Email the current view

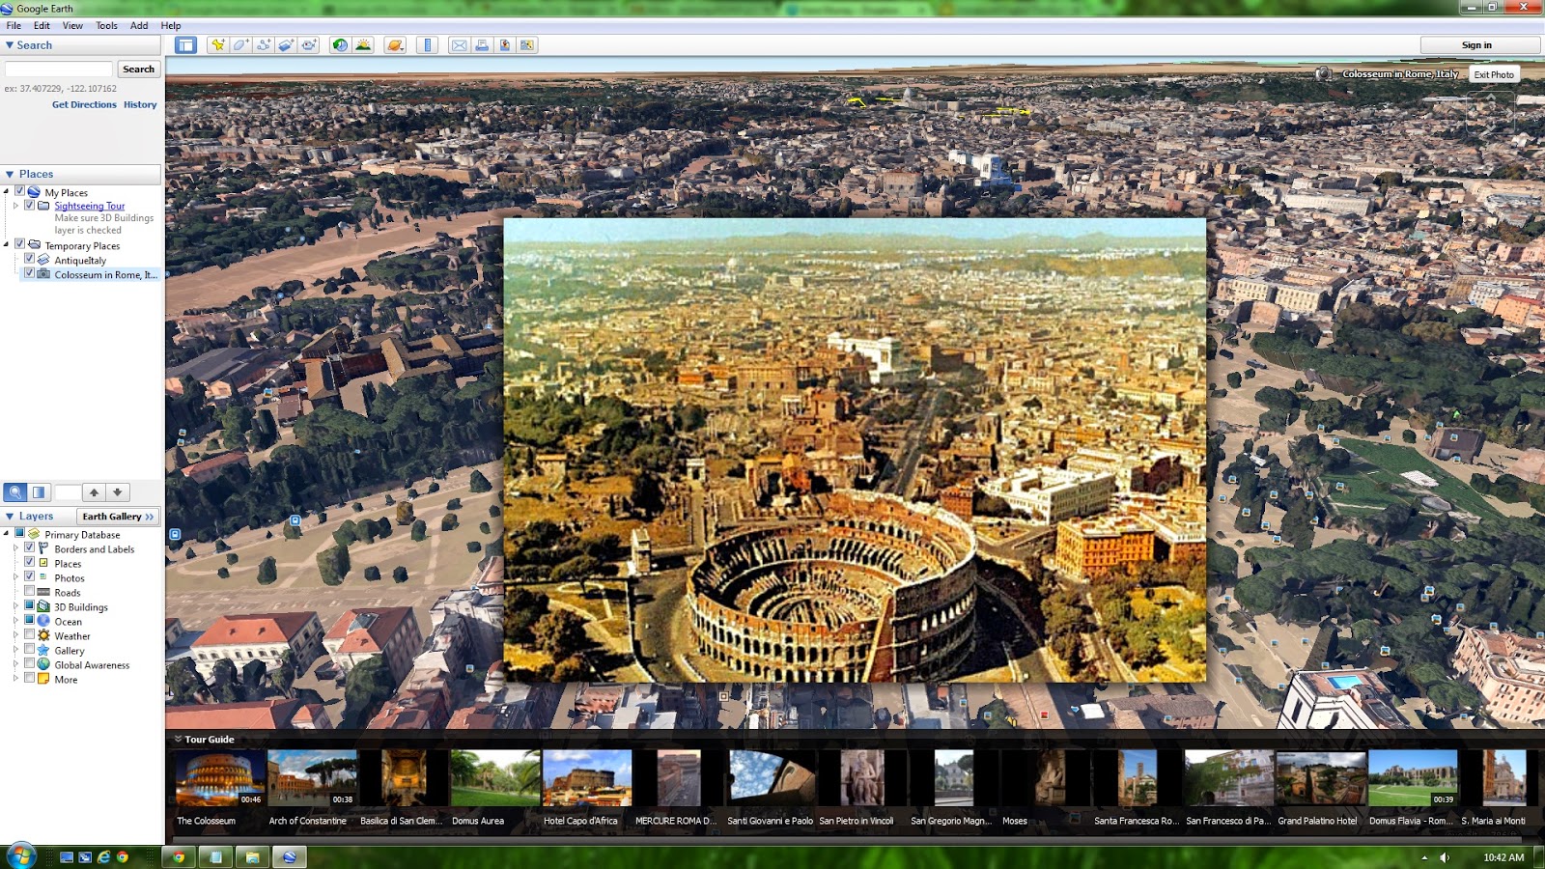coord(458,44)
